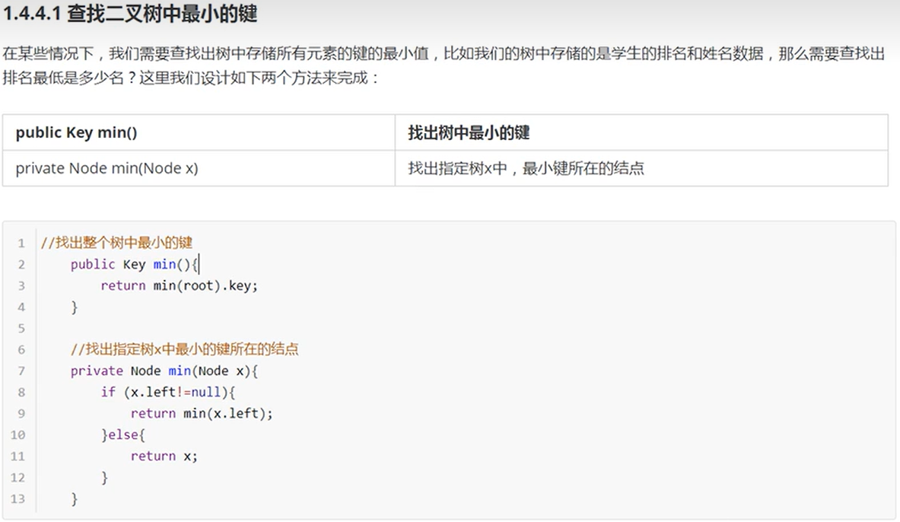The width and height of the screenshot is (900, 522).
Task: Place cursor in 'public Key min(){' line
Action: 135,264
